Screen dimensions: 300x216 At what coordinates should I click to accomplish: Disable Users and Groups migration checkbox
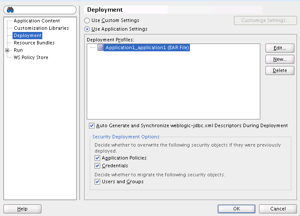coord(97,182)
